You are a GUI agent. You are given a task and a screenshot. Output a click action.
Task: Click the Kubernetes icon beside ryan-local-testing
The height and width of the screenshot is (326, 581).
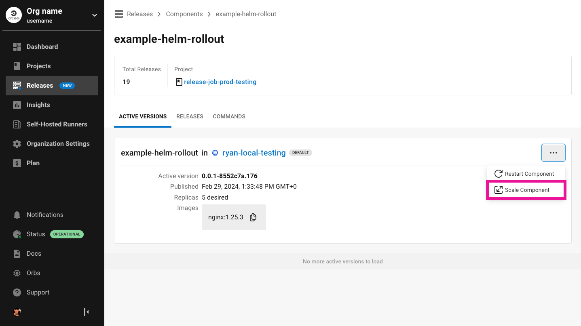tap(215, 153)
